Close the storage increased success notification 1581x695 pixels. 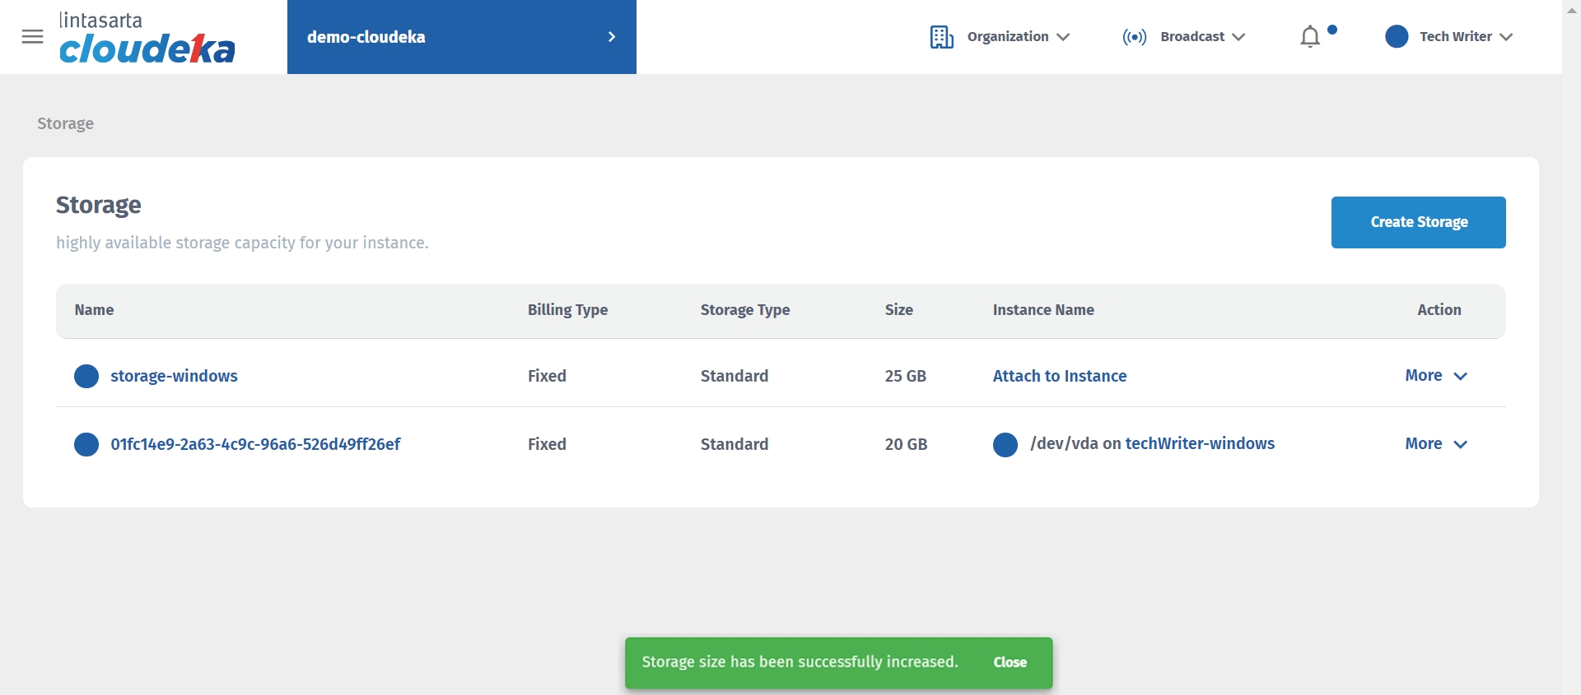point(1010,662)
